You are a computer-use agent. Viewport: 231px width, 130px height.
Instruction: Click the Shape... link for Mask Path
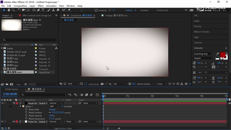pos(53,109)
